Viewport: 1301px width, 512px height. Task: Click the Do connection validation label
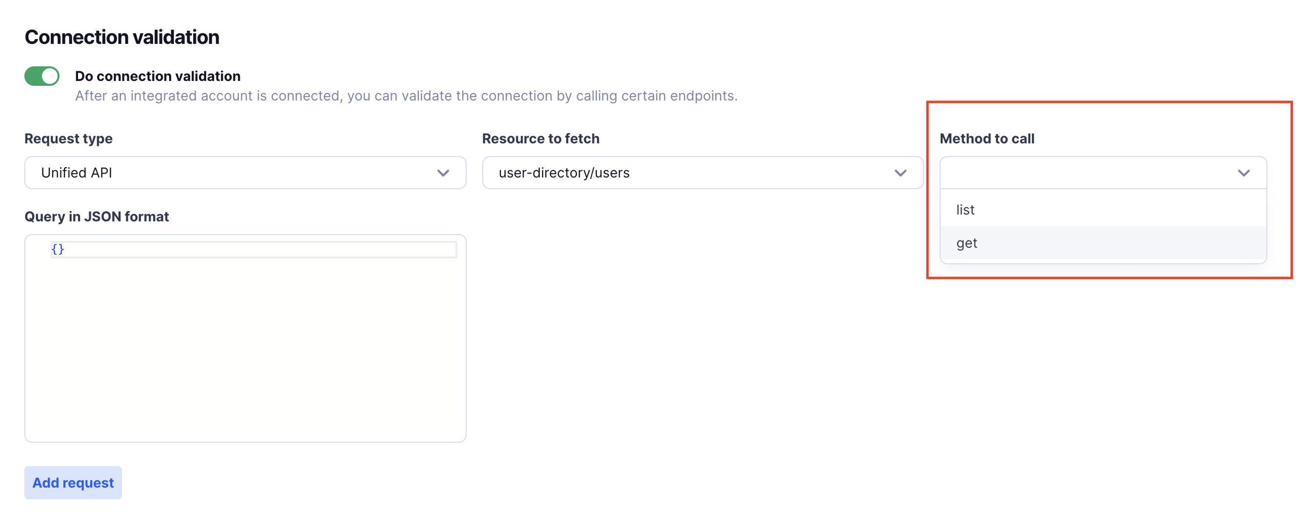158,76
